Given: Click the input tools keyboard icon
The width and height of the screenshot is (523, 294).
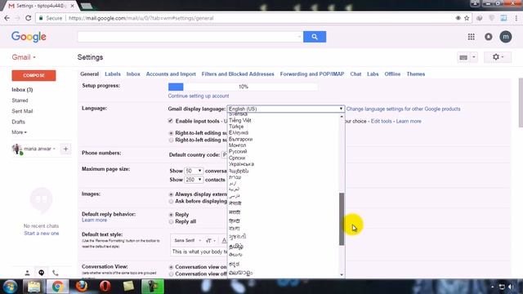Looking at the screenshot, I should (x=463, y=57).
